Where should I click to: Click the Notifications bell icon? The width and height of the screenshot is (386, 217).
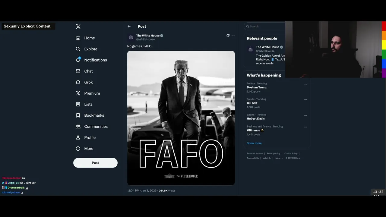(78, 60)
